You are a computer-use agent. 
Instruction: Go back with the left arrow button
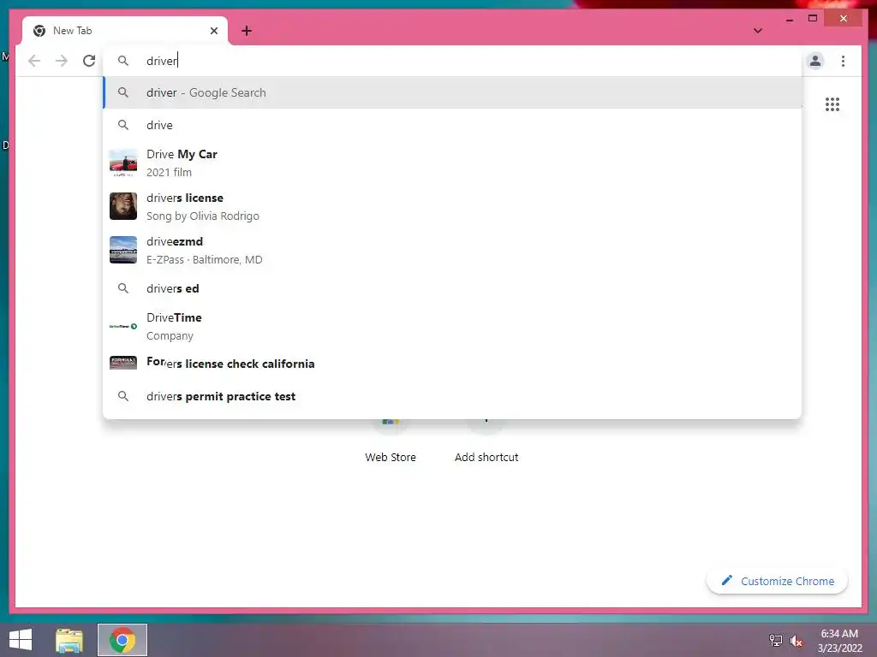click(x=34, y=61)
